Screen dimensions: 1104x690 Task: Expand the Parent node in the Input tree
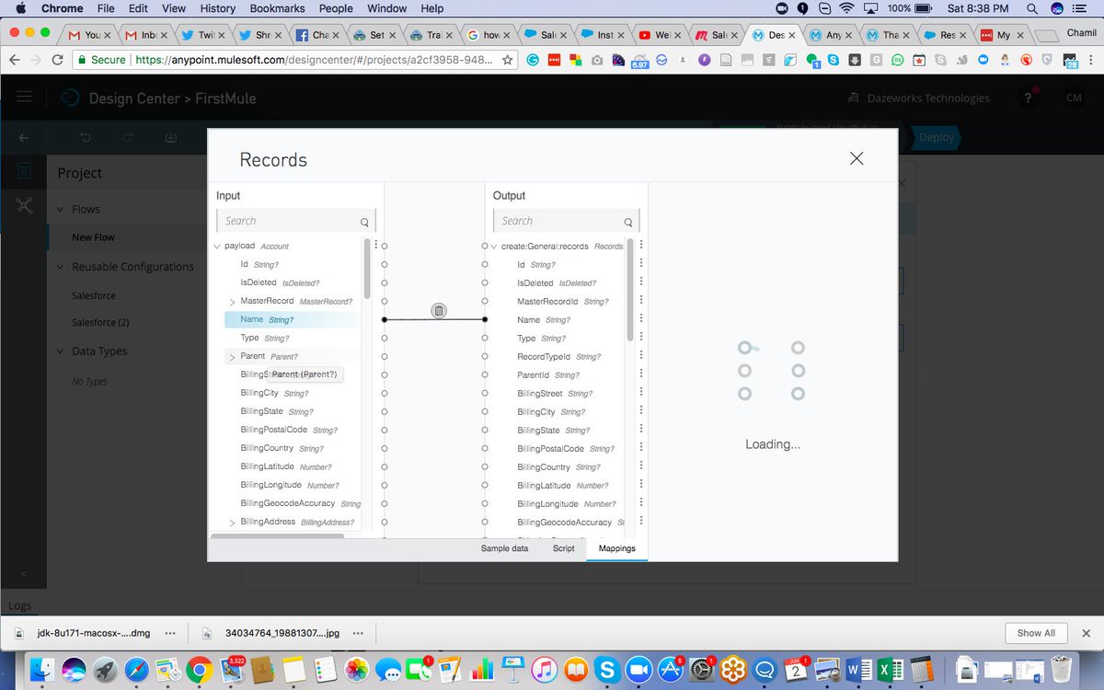click(x=232, y=356)
